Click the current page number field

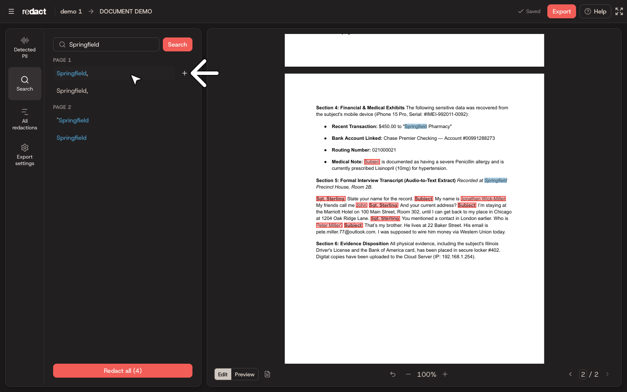(x=583, y=374)
